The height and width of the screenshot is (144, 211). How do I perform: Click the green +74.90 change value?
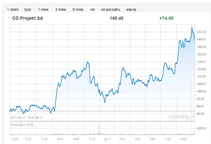(x=166, y=18)
